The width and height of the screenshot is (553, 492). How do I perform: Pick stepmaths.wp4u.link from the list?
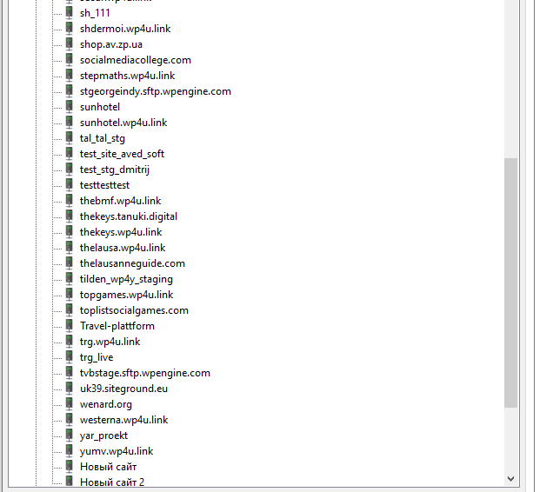127,76
